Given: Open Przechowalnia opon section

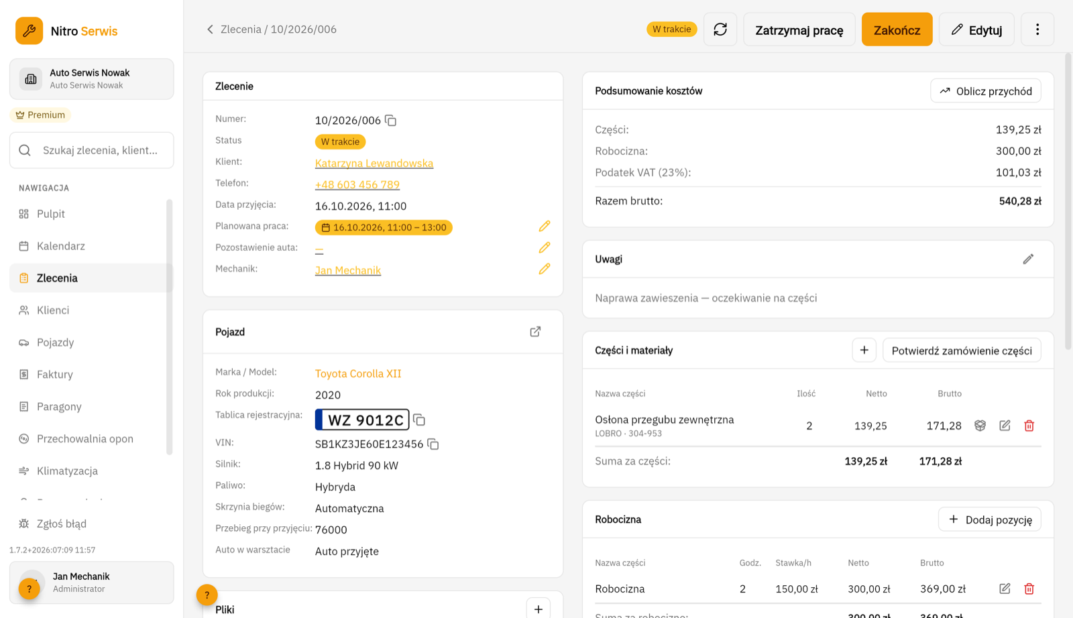Looking at the screenshot, I should (91, 439).
